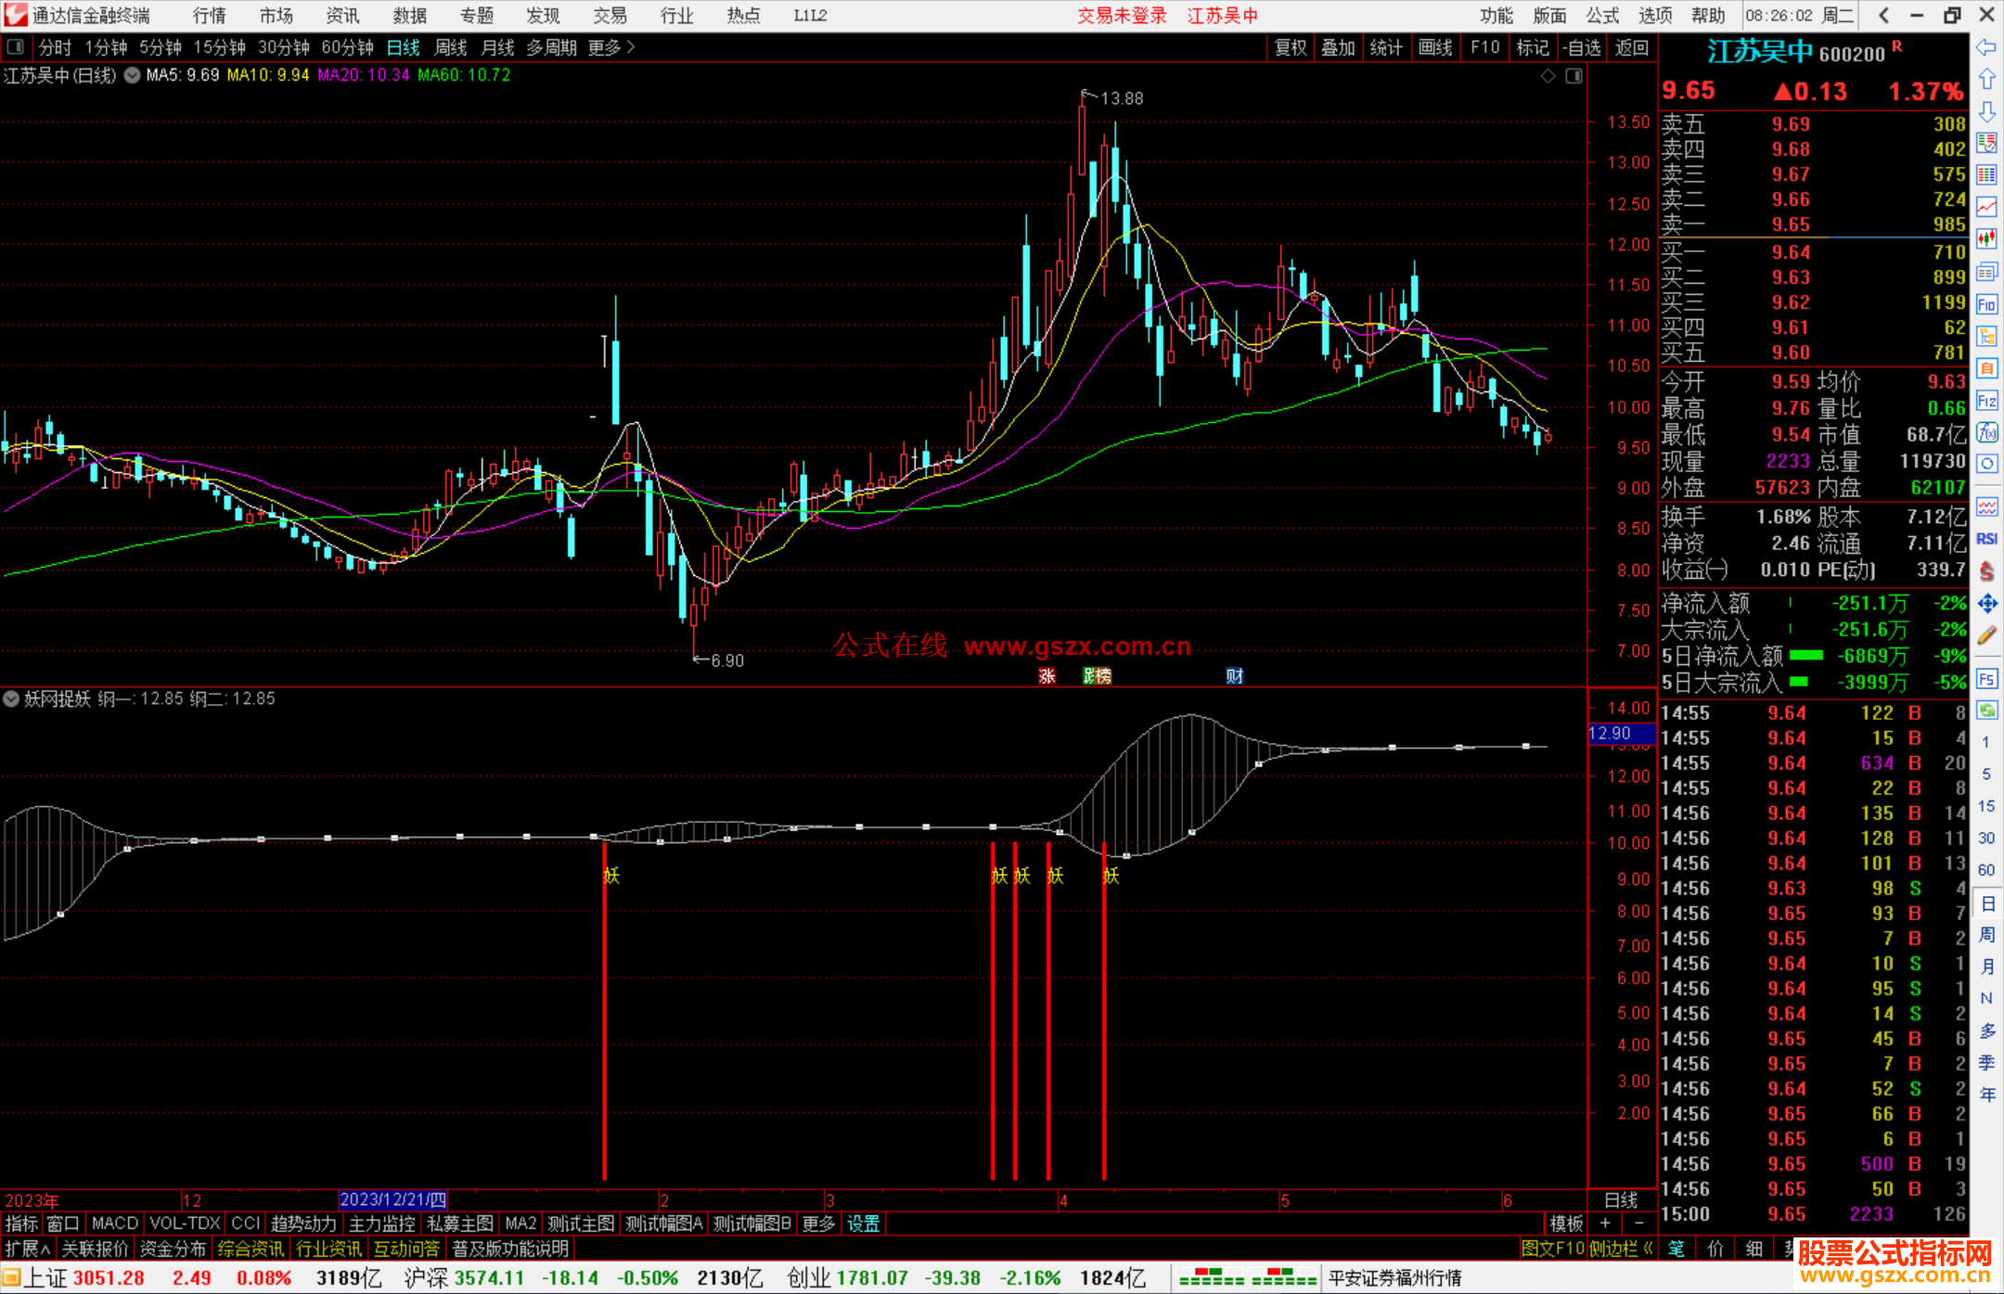Toggle the 妖网捉妖 indicator collapse circle

click(x=11, y=698)
